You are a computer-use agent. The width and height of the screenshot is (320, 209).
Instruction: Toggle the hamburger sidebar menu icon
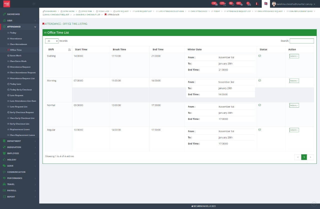(x=34, y=4)
